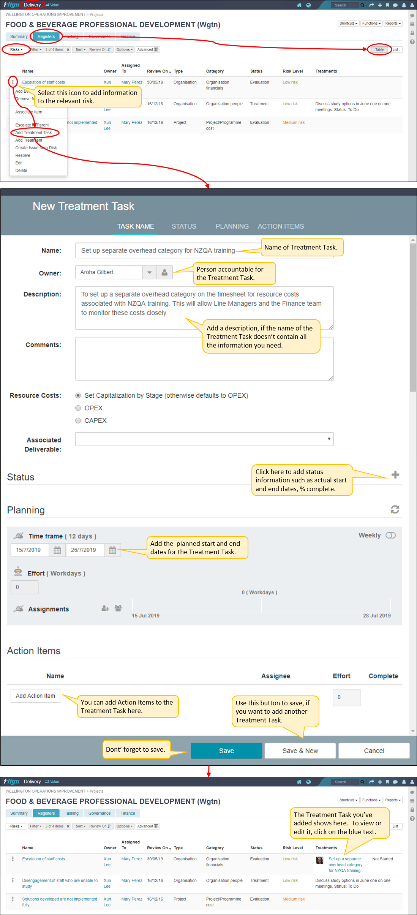Open the Summary tab in the top screenshot
The height and width of the screenshot is (915, 417).
click(x=19, y=36)
